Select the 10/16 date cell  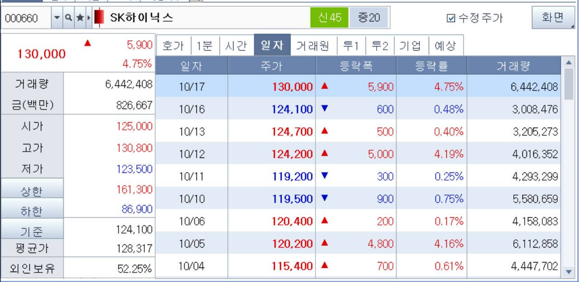(x=191, y=109)
